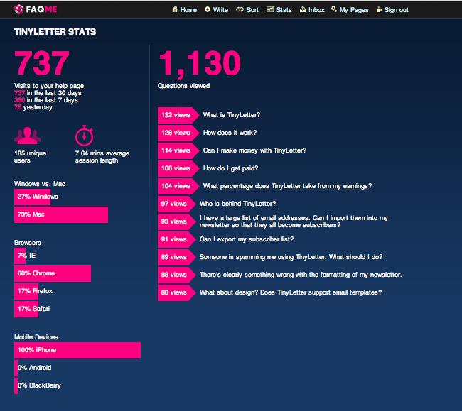The width and height of the screenshot is (462, 411).
Task: Click the large 1,130 questions number
Action: (200, 64)
